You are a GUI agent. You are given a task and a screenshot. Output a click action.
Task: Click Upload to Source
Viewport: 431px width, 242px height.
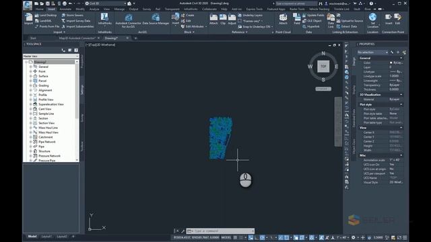350,21
